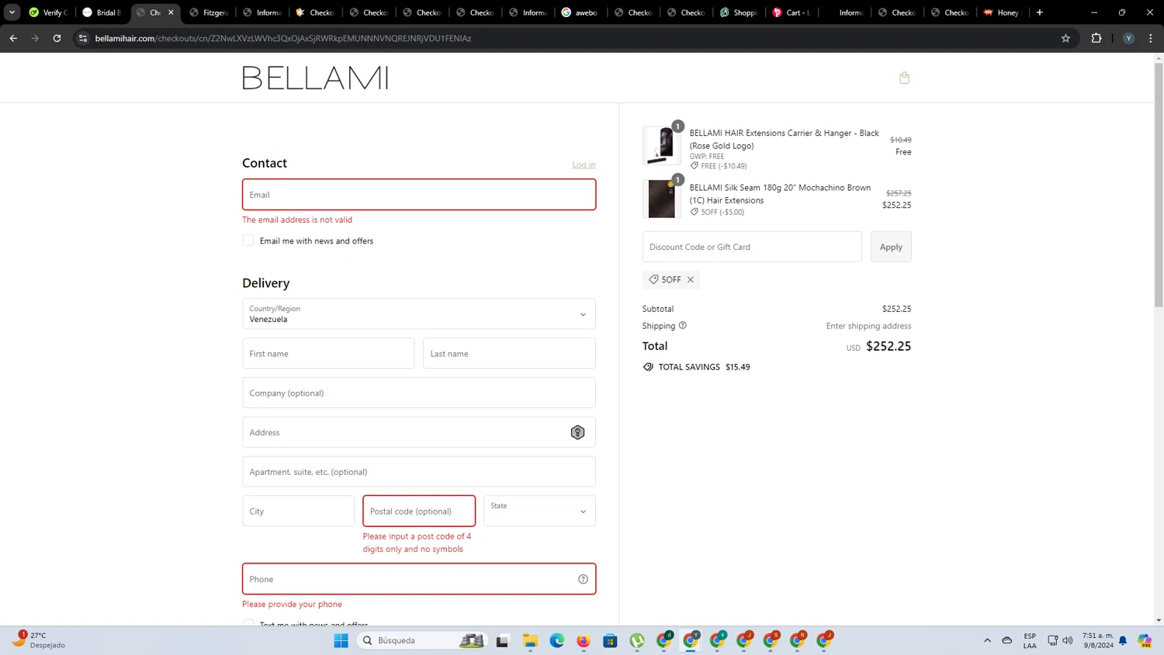Click into the Postal code field
Image resolution: width=1164 pixels, height=655 pixels.
point(419,511)
